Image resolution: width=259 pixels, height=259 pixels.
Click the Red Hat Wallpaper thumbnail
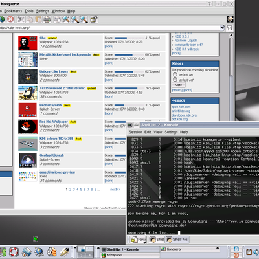point(28,127)
